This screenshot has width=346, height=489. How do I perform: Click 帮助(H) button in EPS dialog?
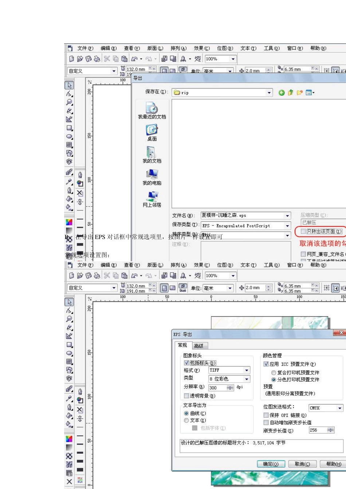point(334,464)
